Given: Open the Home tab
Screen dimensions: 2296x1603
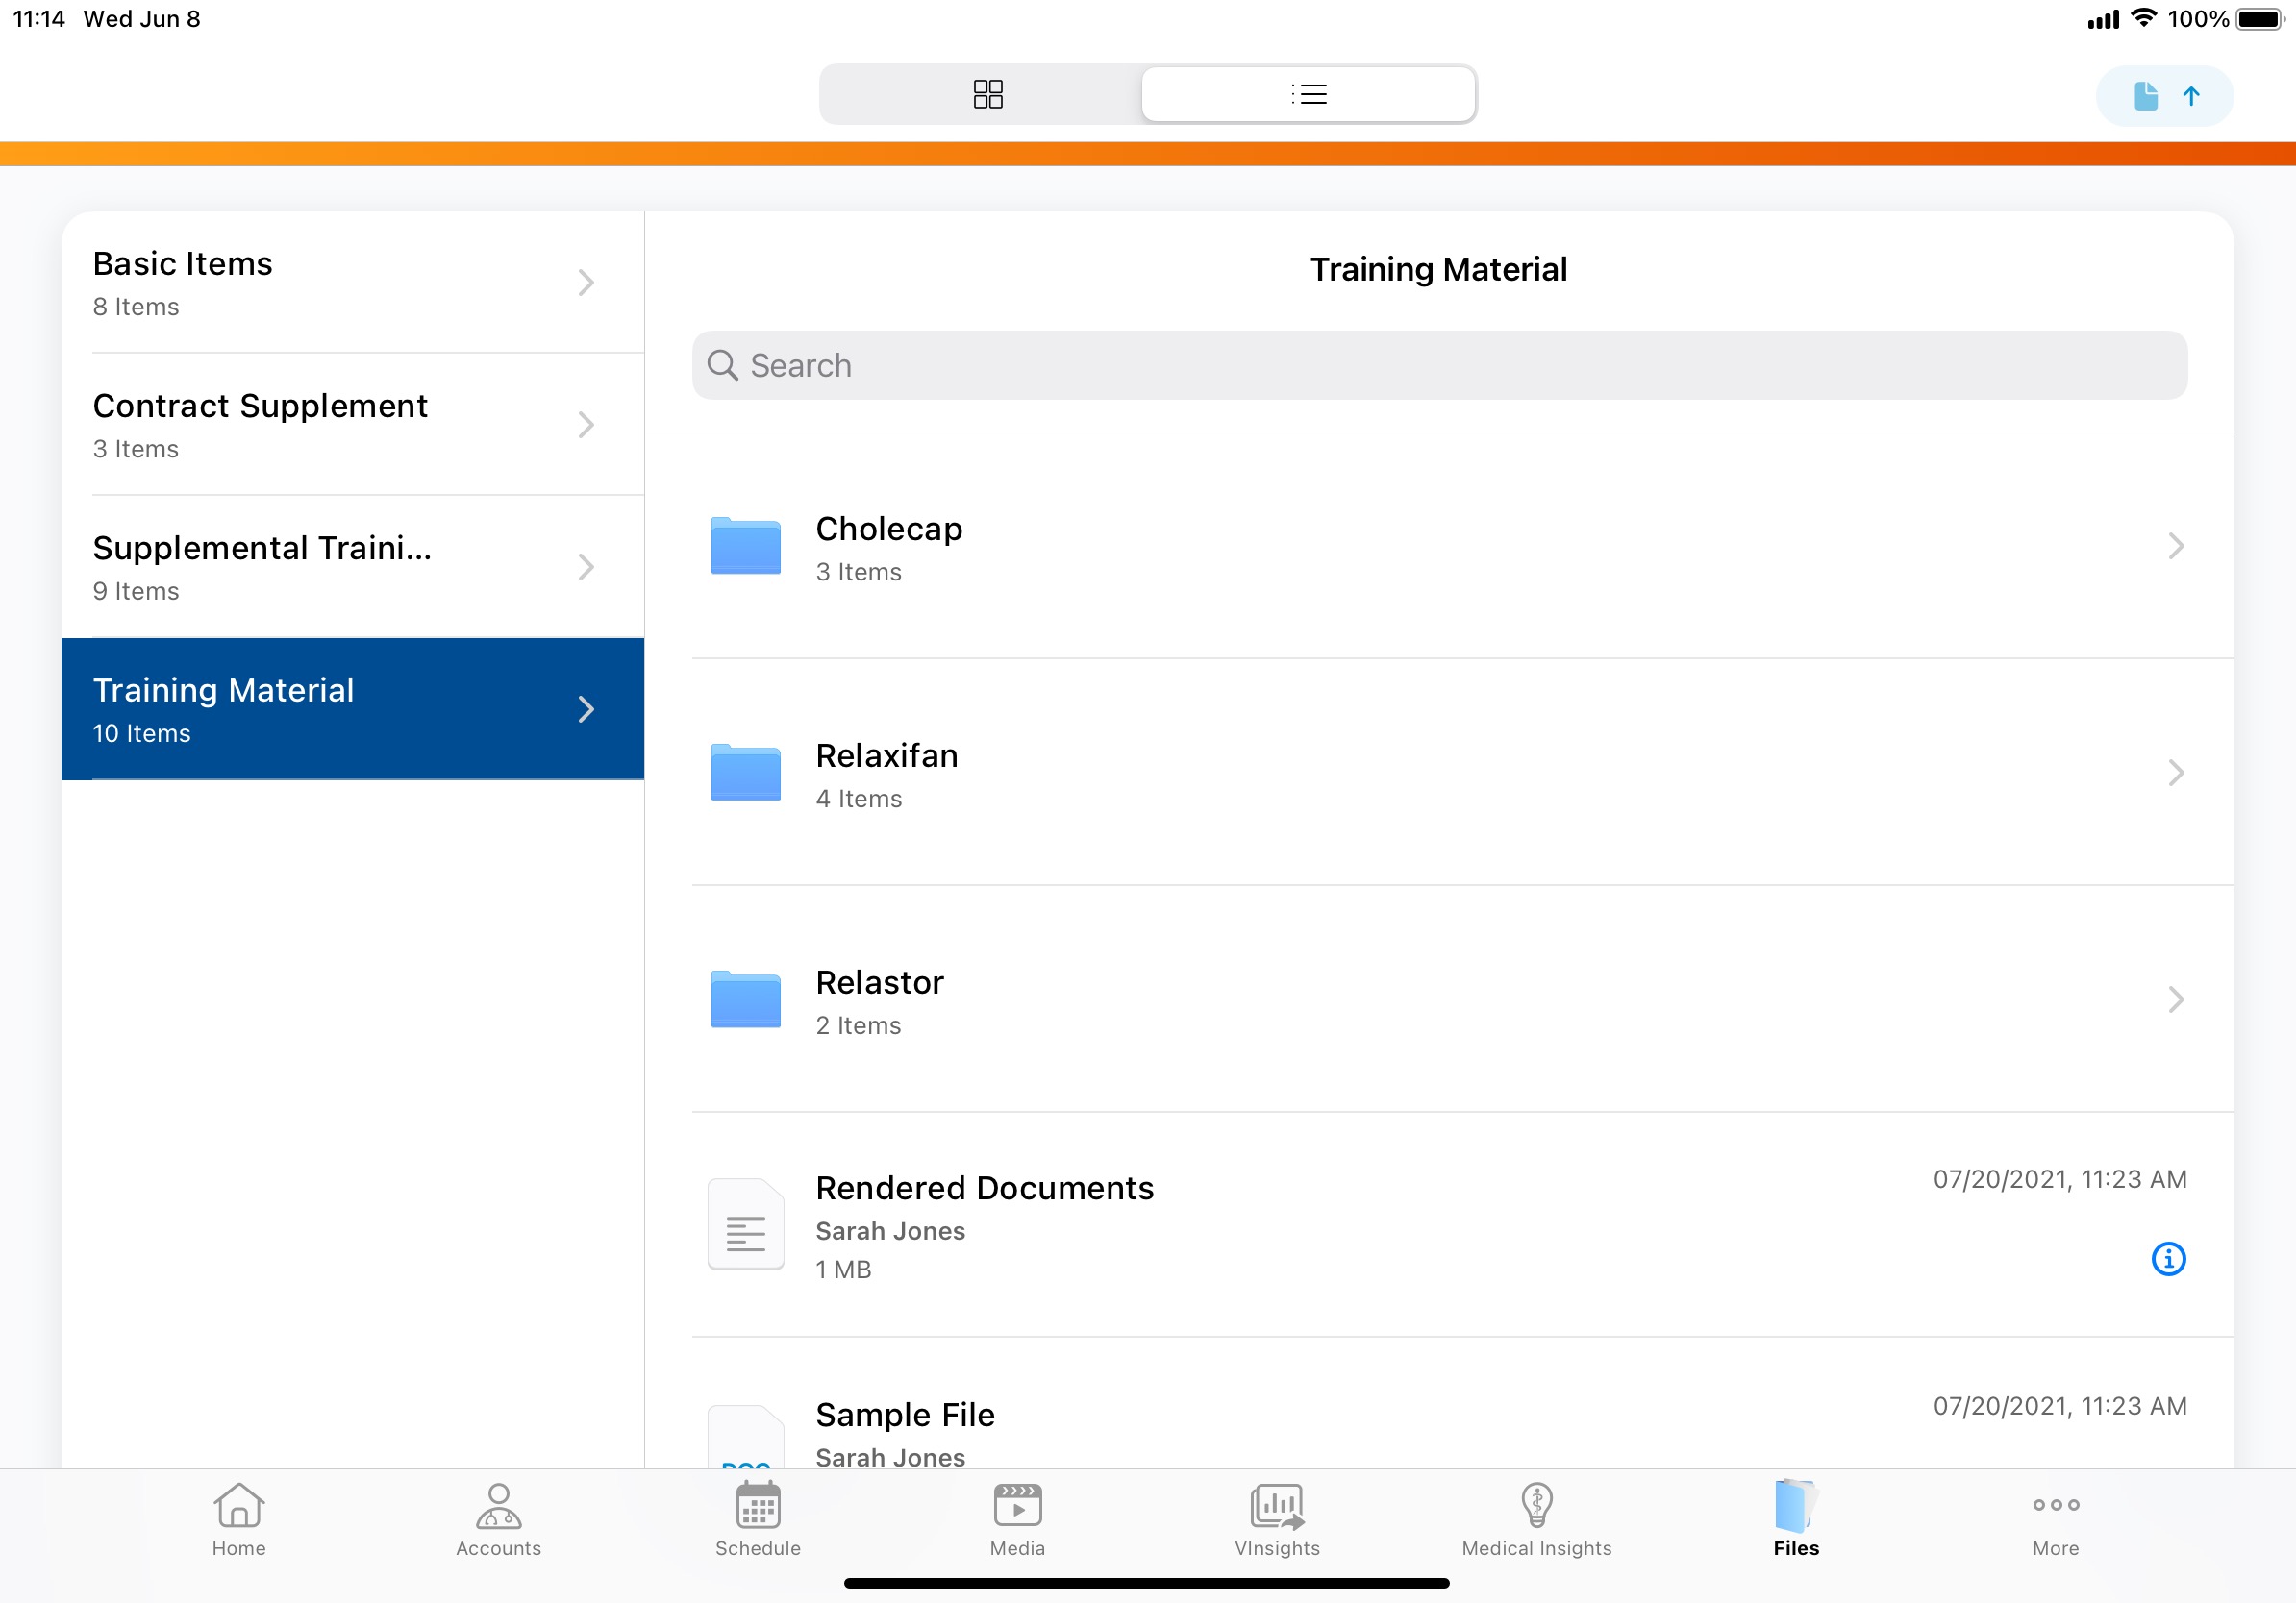Looking at the screenshot, I should (x=238, y=1518).
